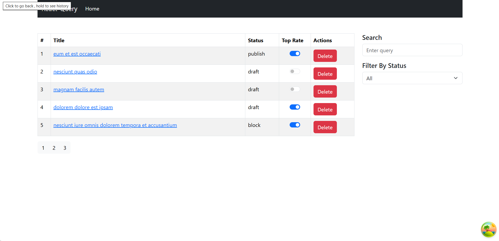Delete the block status post in row 5
The width and height of the screenshot is (499, 241).
click(325, 127)
